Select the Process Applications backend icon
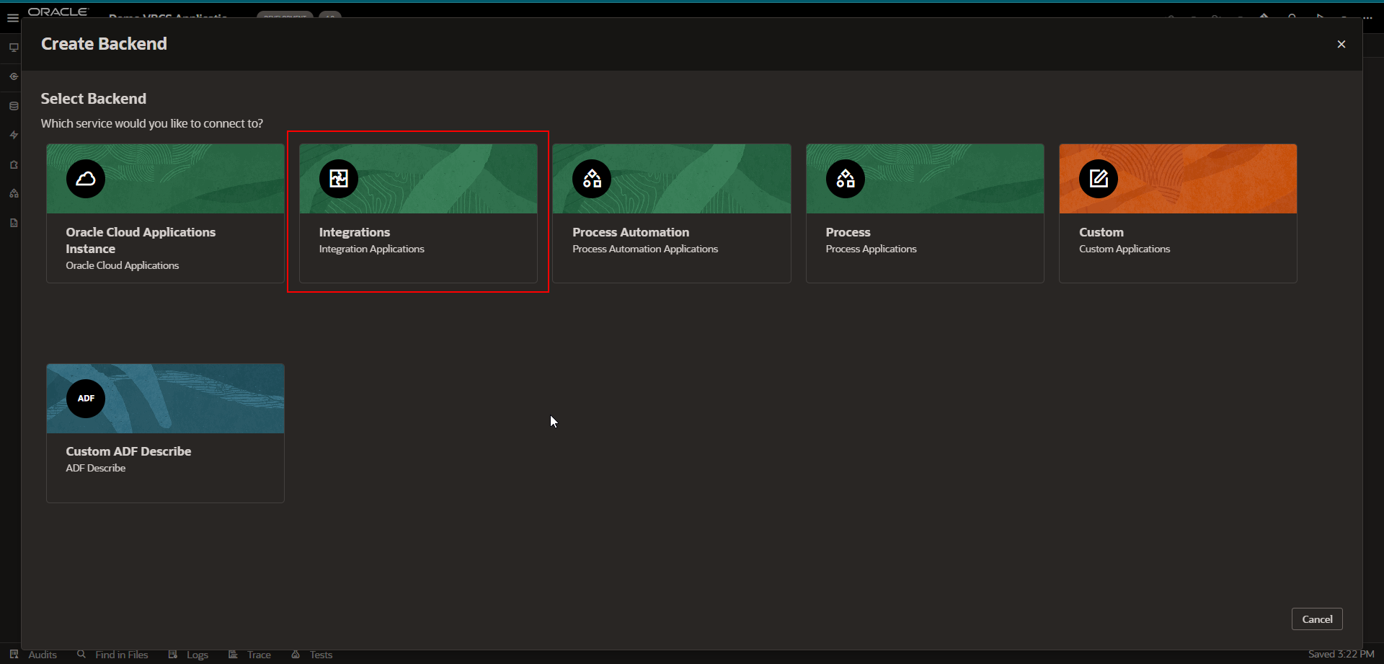The image size is (1384, 664). pos(846,179)
